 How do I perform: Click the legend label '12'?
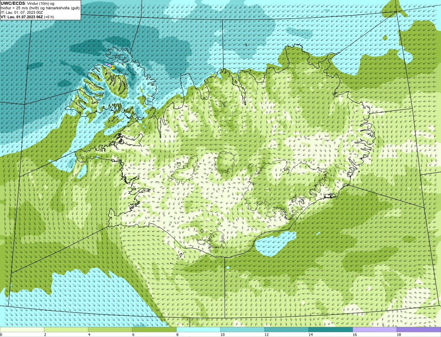tap(267, 335)
